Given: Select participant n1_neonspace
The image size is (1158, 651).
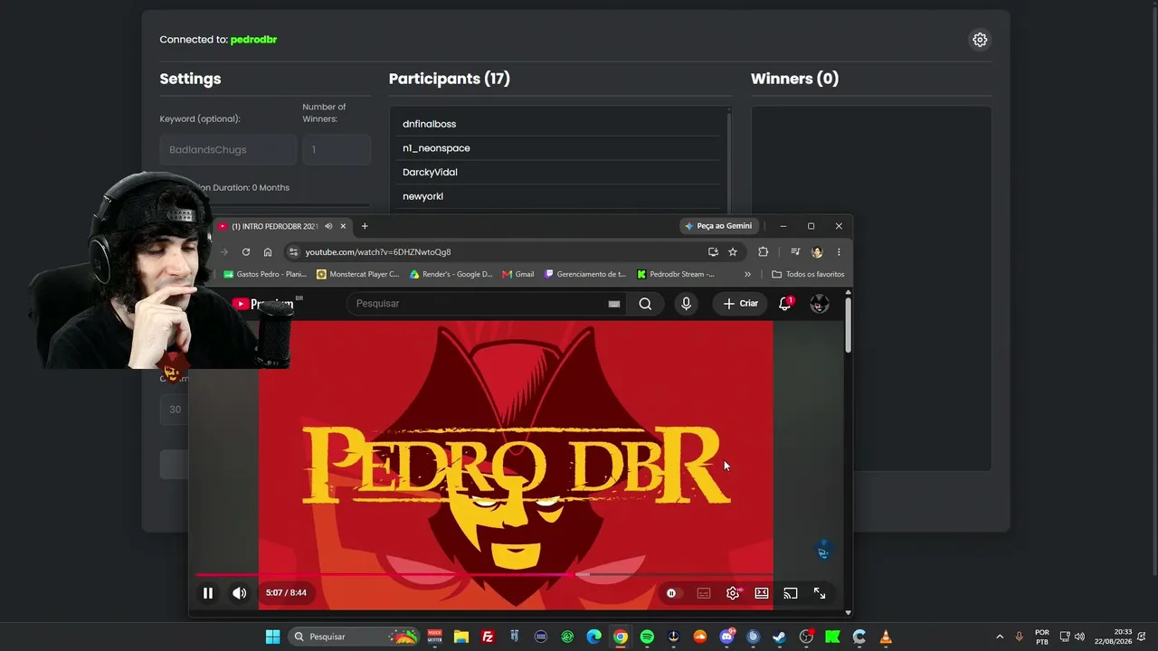Looking at the screenshot, I should [x=557, y=148].
